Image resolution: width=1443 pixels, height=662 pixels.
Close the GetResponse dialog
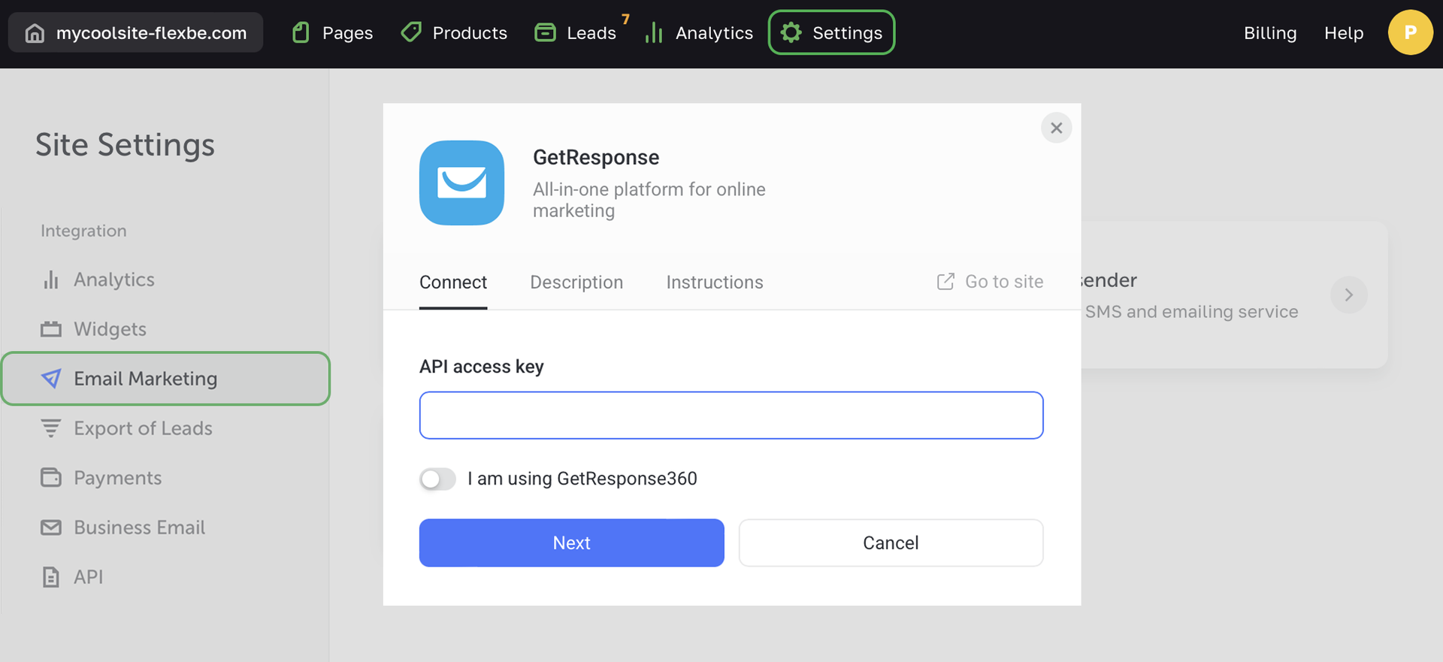pos(1056,128)
